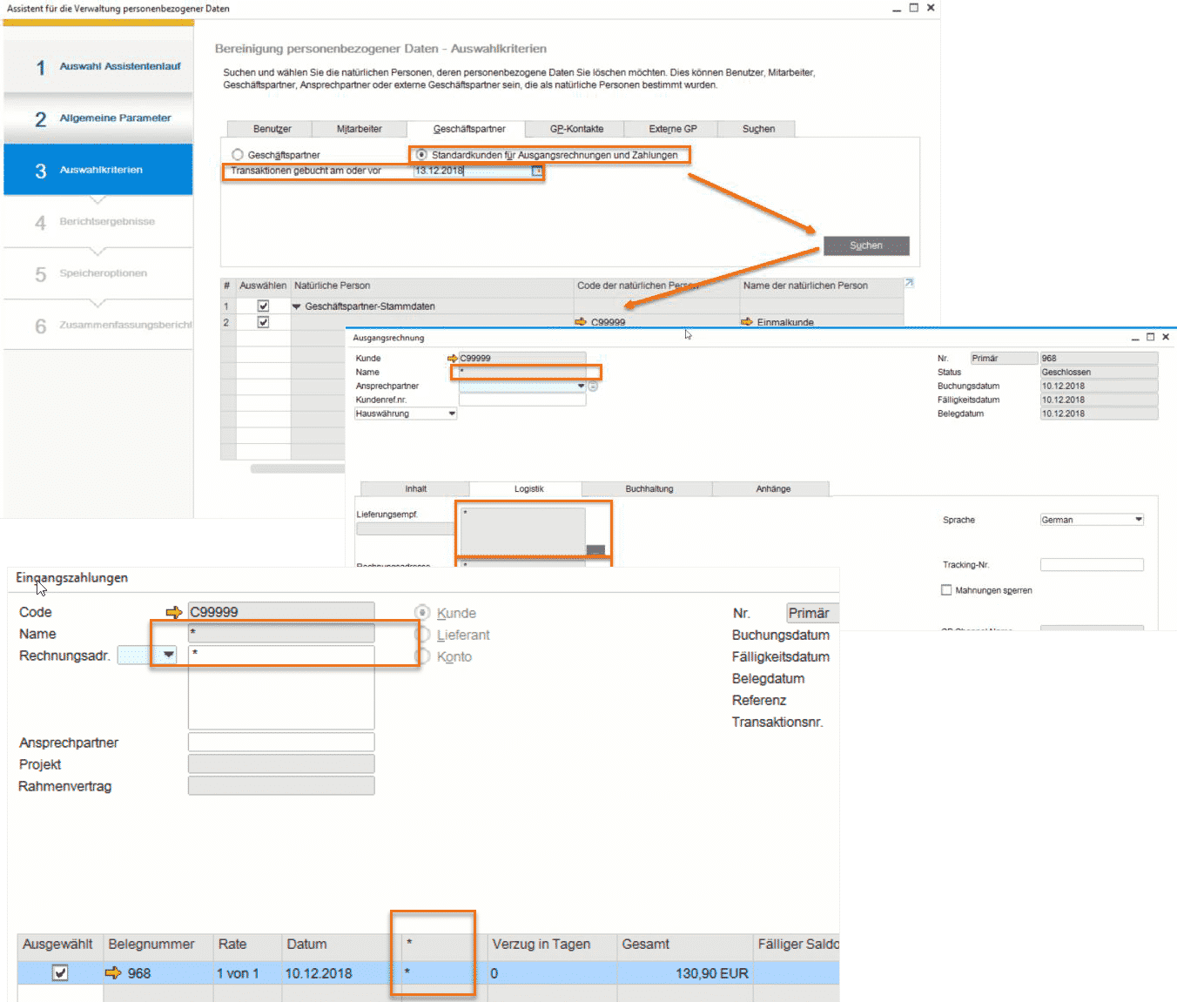Open link arrow beside Einmalkunde

pos(747,322)
